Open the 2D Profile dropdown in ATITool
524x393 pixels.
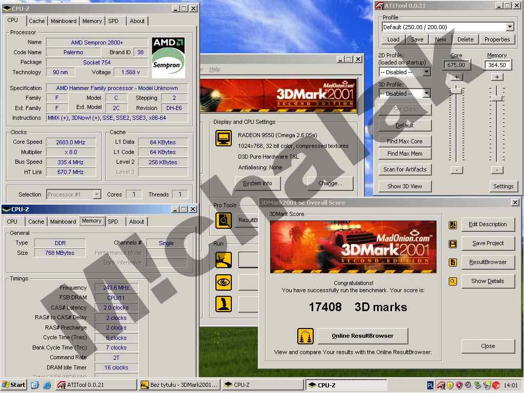tap(426, 72)
